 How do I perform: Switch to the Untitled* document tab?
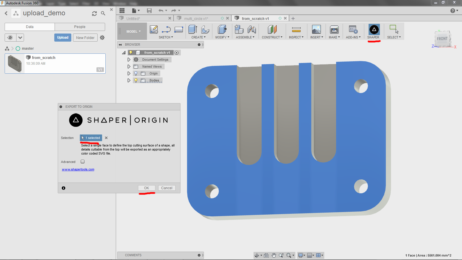pos(145,18)
